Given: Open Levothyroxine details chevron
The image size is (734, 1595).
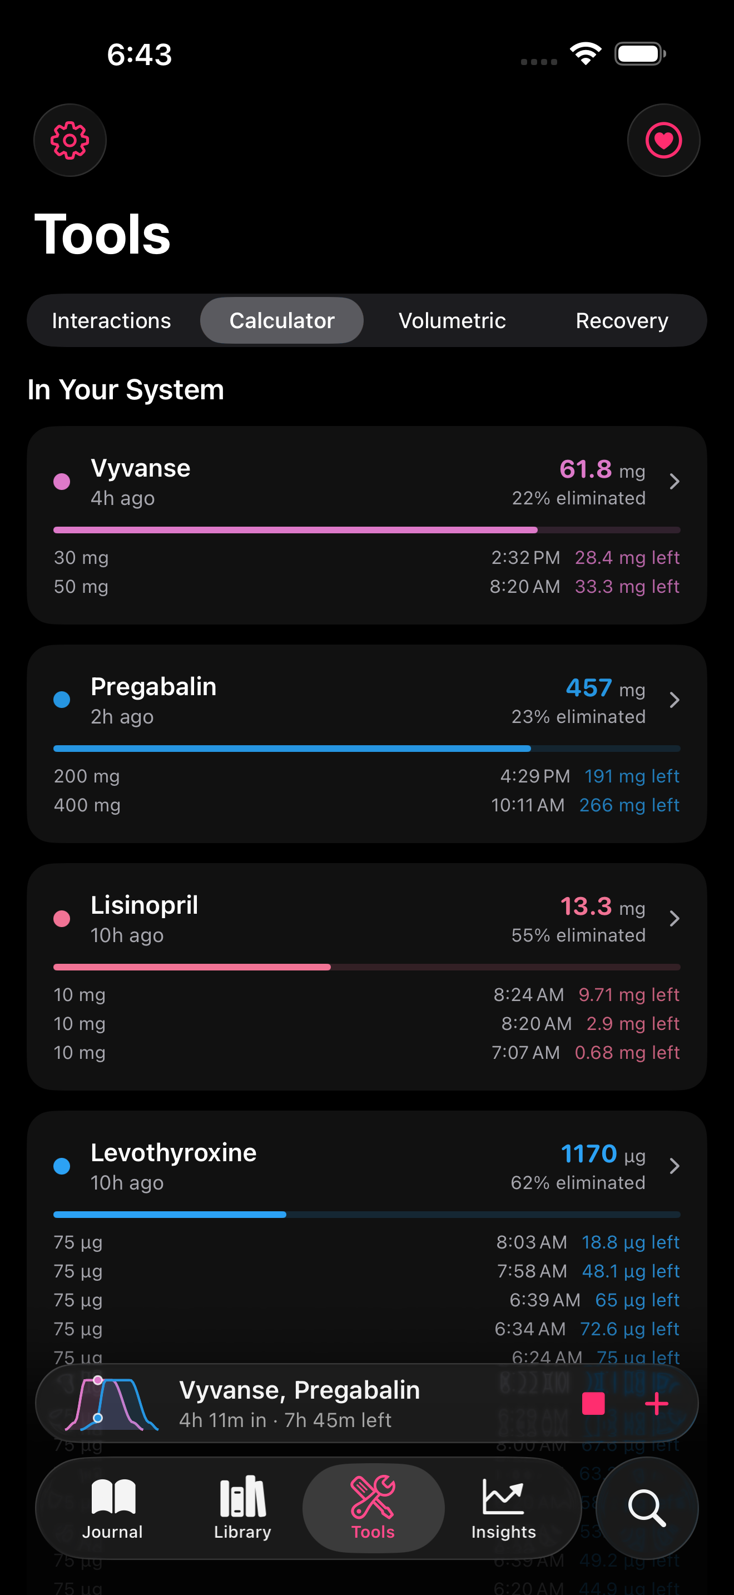Looking at the screenshot, I should [x=675, y=1167].
